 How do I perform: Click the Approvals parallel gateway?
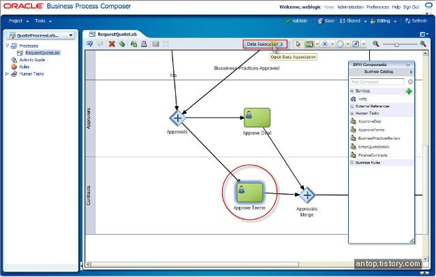click(x=177, y=118)
